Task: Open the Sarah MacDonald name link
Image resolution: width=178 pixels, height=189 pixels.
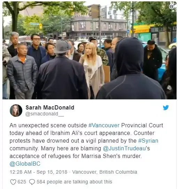Action: click(50, 107)
